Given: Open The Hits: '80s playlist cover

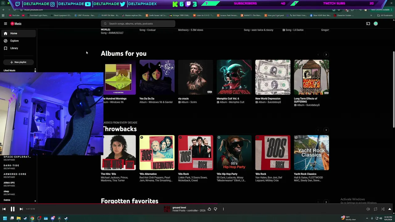Looking at the screenshot, I should click(118, 153).
